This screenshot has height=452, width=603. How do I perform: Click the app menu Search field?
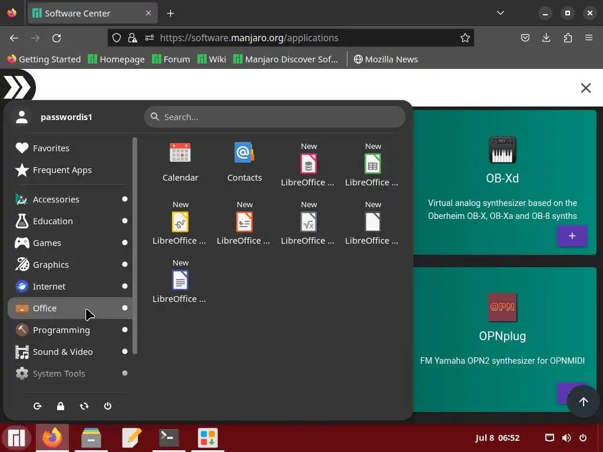pos(275,117)
